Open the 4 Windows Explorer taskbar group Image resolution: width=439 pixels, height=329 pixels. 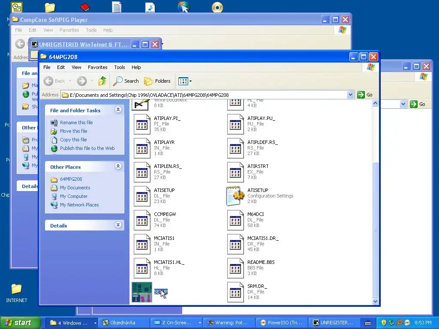coord(71,323)
